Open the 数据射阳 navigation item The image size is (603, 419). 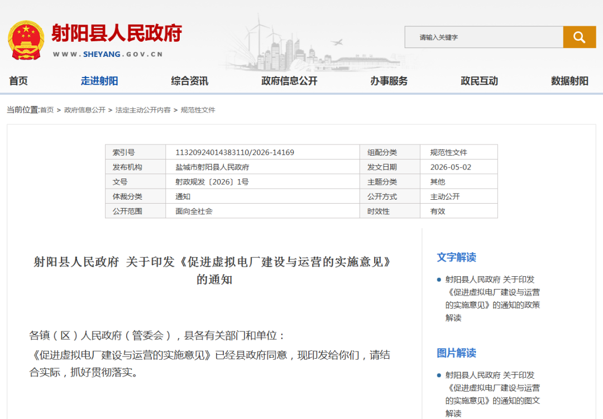[569, 81]
